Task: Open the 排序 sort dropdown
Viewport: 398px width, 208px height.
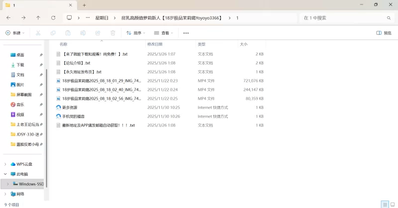Action: (x=136, y=33)
